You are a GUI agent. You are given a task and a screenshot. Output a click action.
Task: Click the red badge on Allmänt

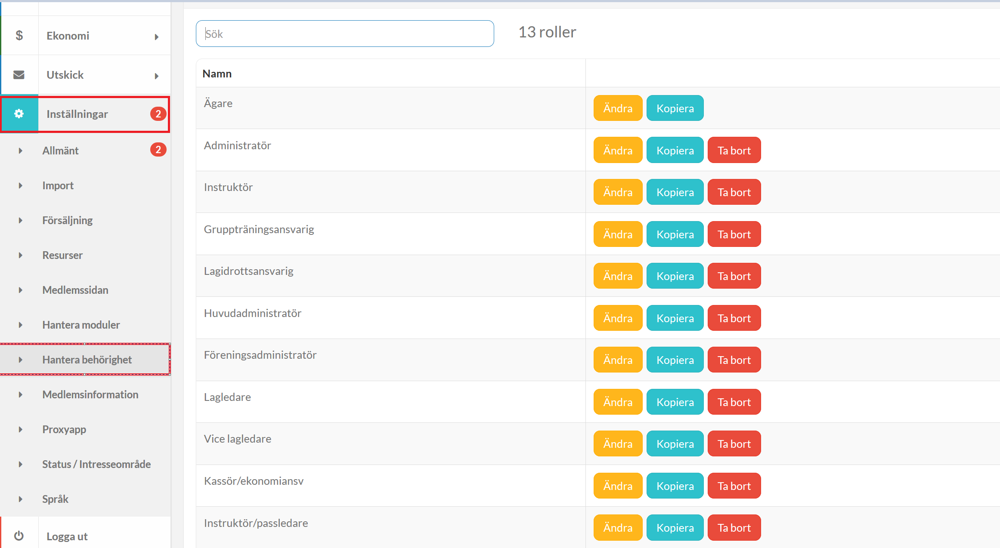click(158, 150)
